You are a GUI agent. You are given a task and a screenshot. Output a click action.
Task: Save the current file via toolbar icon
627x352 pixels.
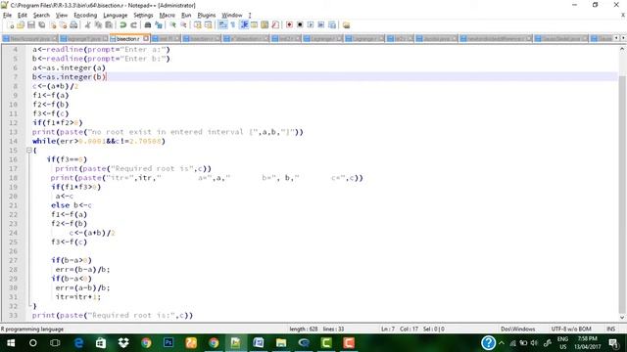coord(31,25)
